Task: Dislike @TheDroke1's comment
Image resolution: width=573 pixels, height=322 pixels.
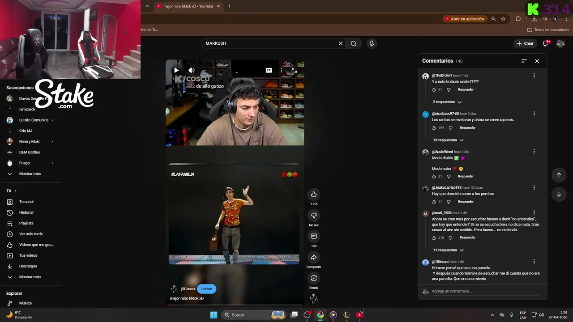Action: coord(449,89)
